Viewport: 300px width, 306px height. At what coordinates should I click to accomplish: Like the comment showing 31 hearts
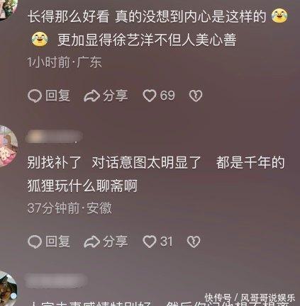click(x=150, y=242)
